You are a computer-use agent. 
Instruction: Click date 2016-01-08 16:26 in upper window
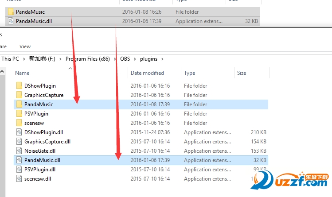tap(142, 12)
